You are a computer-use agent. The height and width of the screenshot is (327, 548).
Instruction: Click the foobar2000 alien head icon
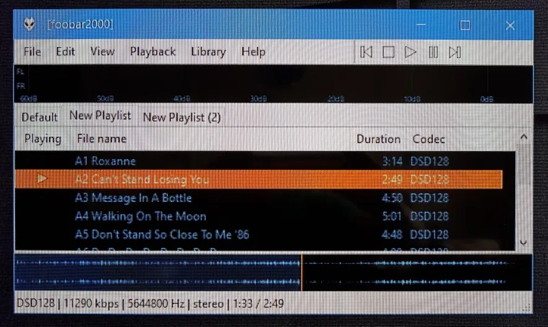pos(30,24)
